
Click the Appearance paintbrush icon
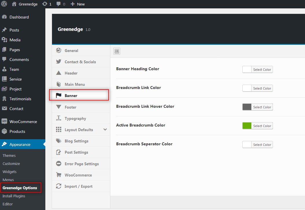pyautogui.click(x=4, y=144)
